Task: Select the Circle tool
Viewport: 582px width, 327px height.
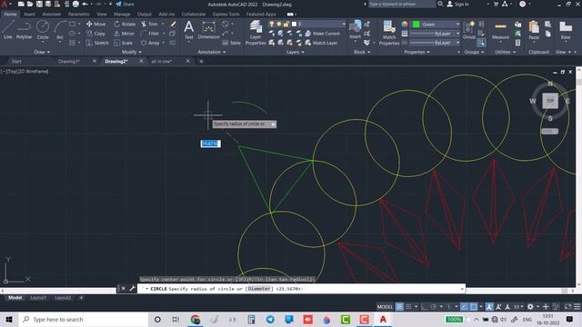Action: (43, 30)
